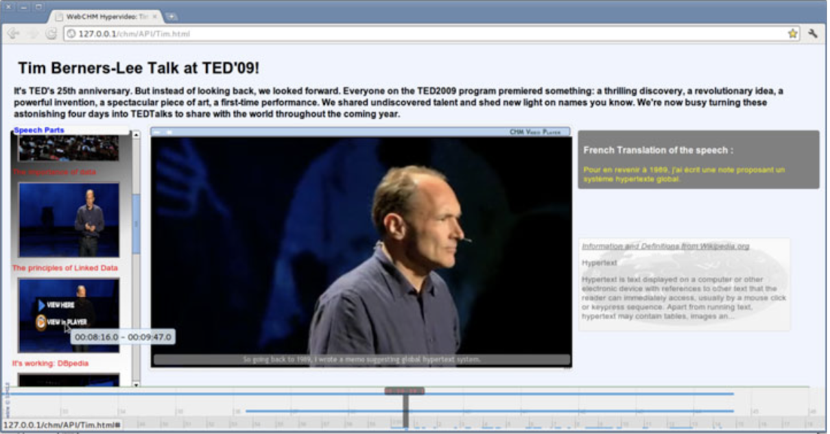Click the Speech Parts scrollbar down arrow
Viewport: 830px width, 434px height.
(x=136, y=384)
